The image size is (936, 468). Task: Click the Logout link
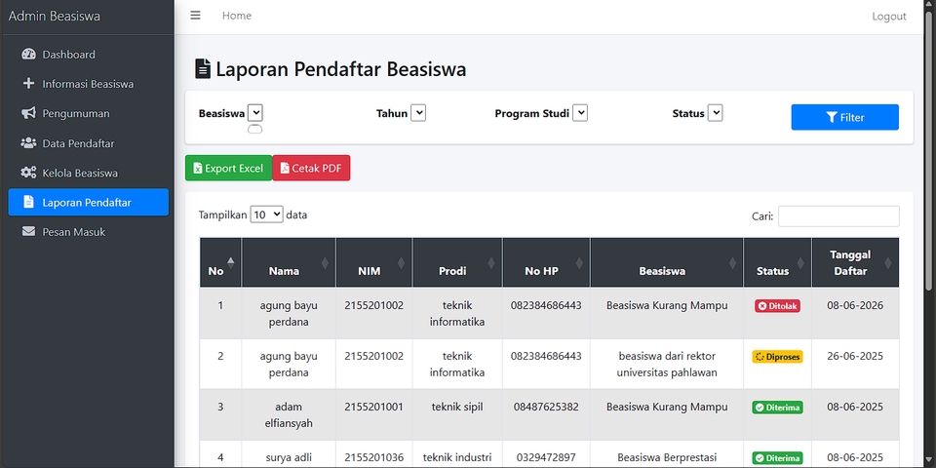[x=888, y=17]
